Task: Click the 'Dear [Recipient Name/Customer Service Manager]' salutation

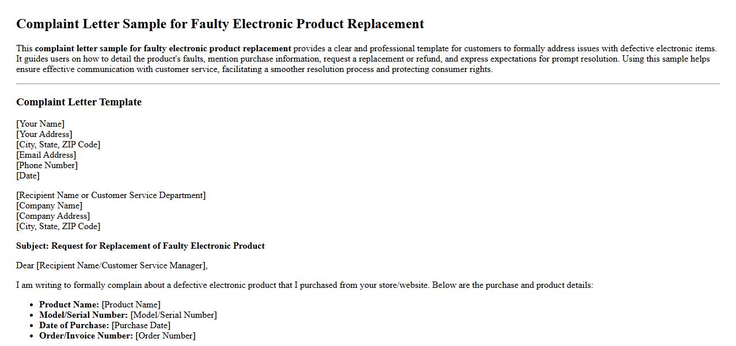Action: pyautogui.click(x=112, y=265)
